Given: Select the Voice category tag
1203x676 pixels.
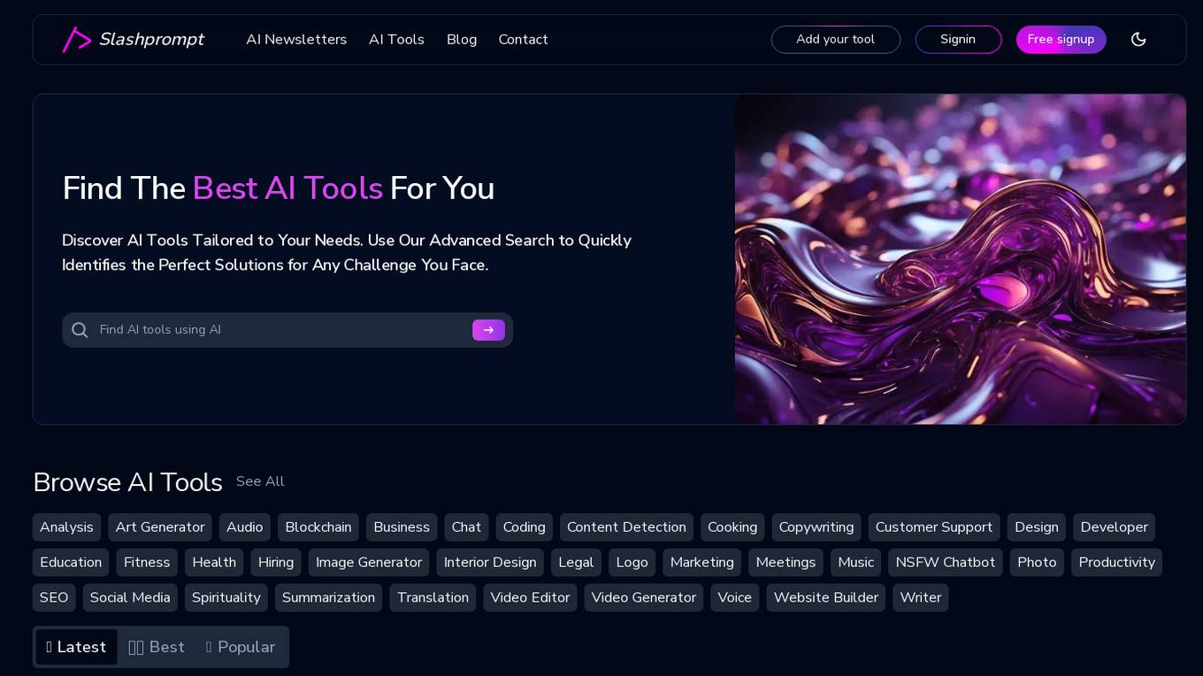Looking at the screenshot, I should coord(734,598).
